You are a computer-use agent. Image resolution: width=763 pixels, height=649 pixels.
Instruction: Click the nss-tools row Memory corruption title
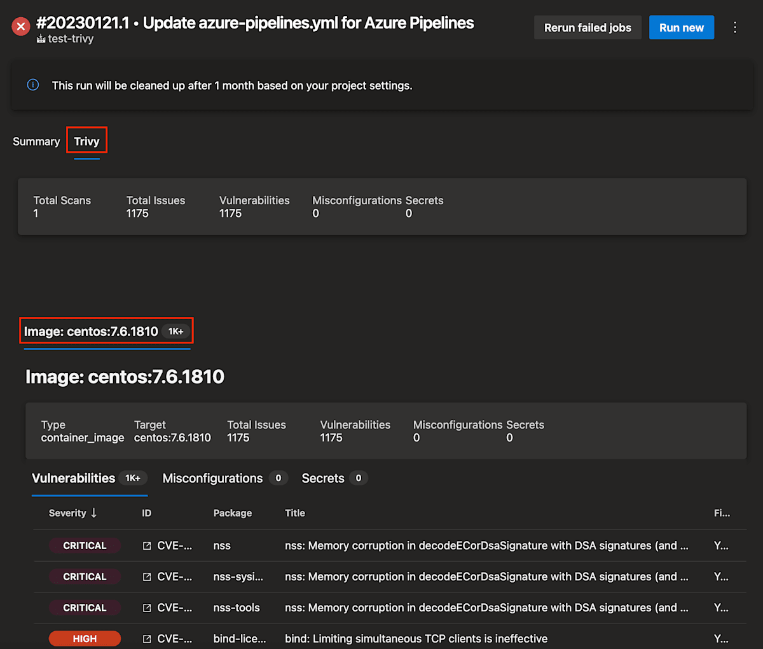click(x=486, y=608)
